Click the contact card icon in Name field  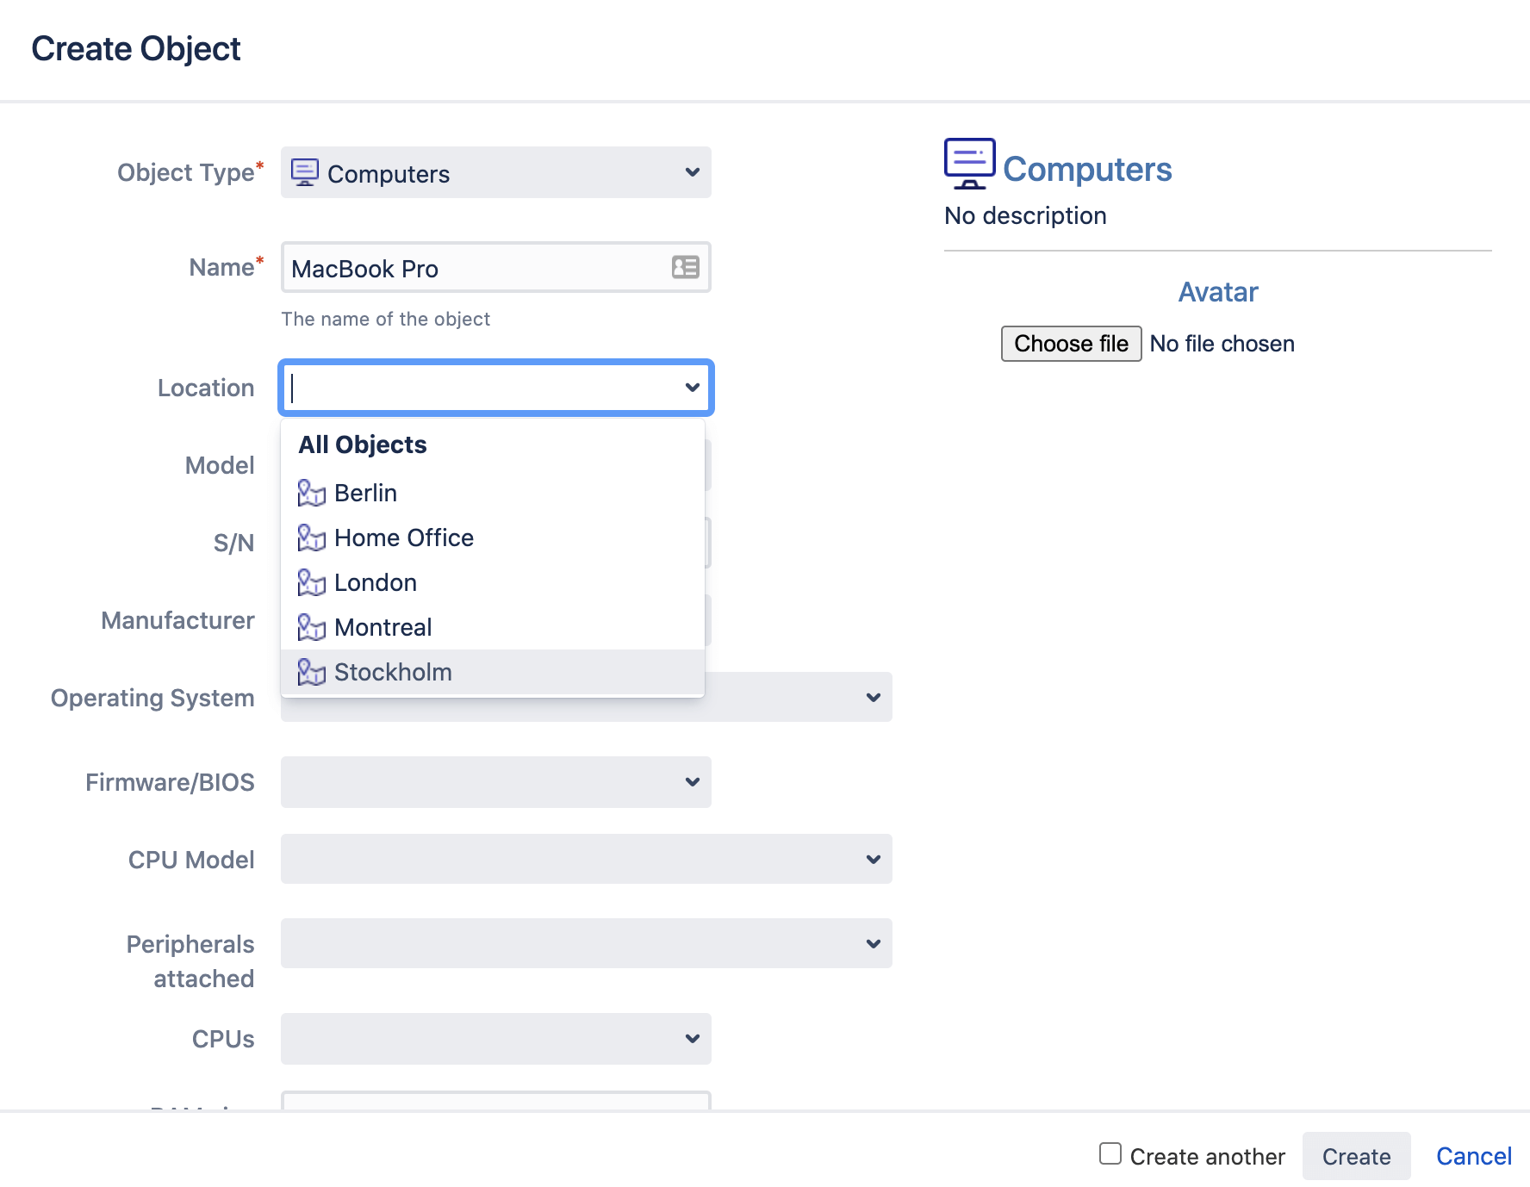(685, 268)
